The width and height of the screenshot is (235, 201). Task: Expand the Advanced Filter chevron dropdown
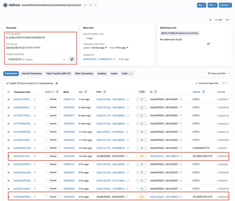229,73
